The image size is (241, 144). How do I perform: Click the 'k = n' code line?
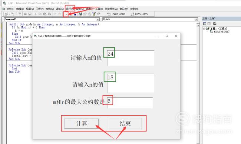coord(19,31)
